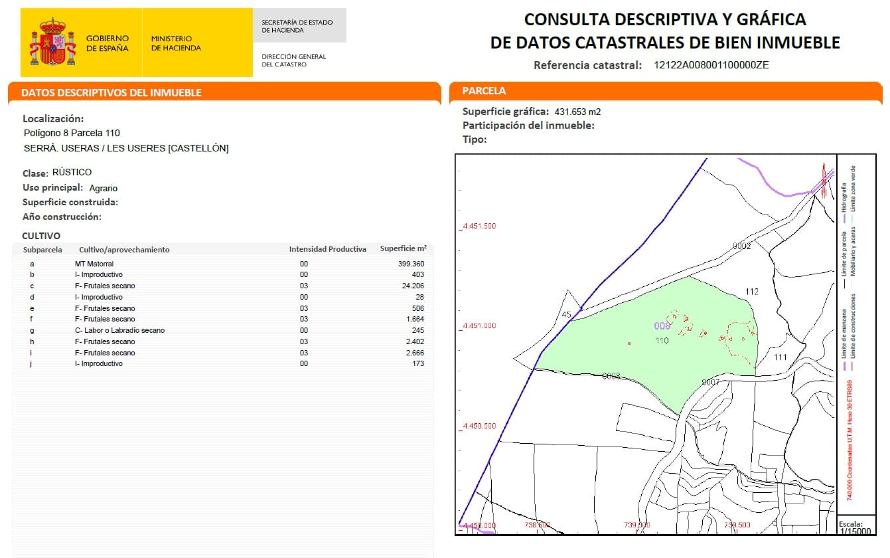
Task: Click purple polygon label 008 on map
Action: pos(662,326)
